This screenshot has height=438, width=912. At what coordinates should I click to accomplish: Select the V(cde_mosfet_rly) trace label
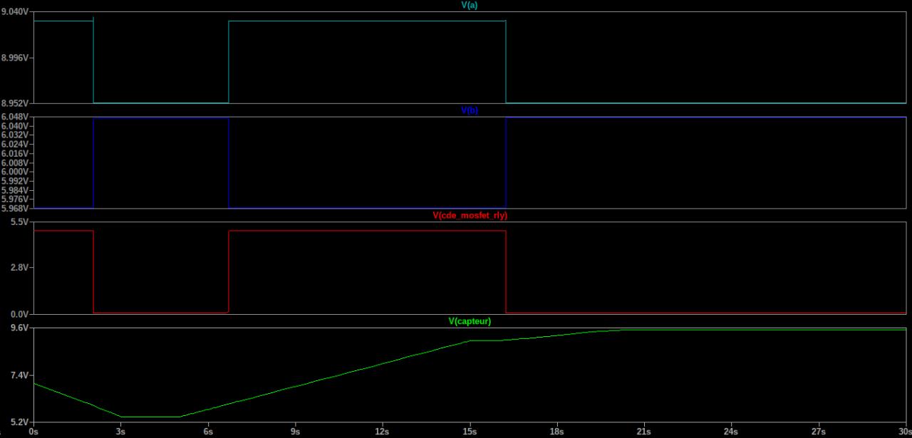[x=470, y=215]
